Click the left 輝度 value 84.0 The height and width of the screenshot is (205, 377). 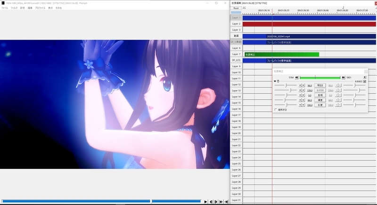310,101
